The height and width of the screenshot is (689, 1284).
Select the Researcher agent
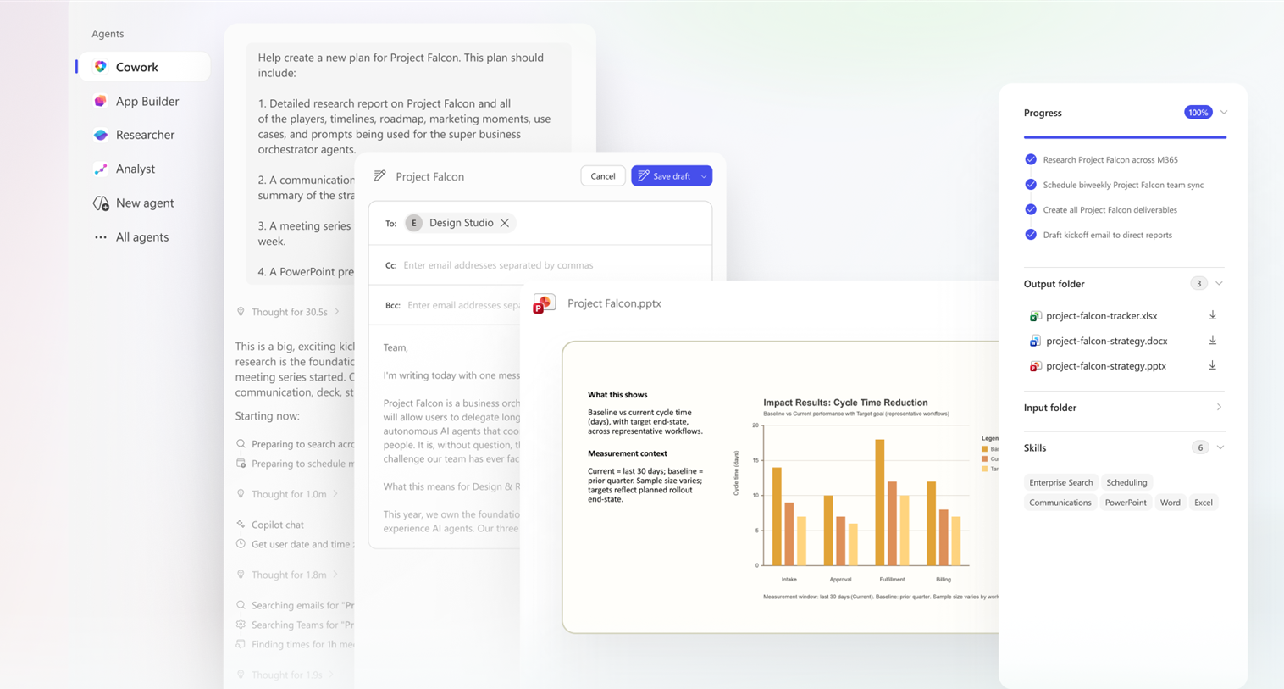tap(143, 135)
